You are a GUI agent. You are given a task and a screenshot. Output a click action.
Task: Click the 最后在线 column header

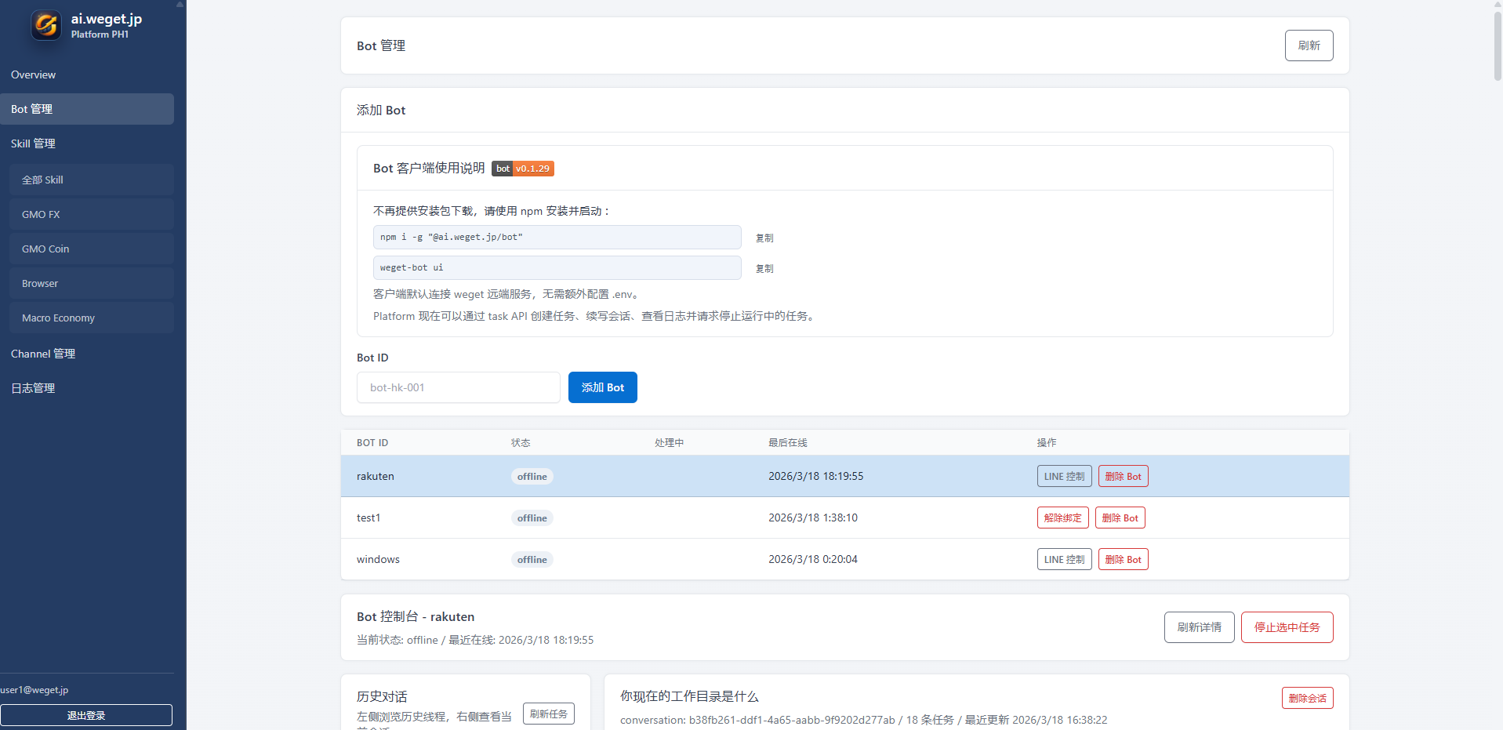click(788, 442)
